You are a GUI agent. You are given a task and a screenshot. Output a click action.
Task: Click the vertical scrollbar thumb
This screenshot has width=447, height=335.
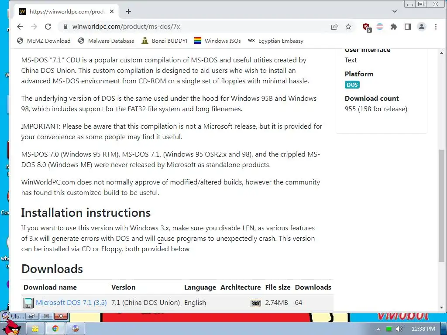coord(442,206)
